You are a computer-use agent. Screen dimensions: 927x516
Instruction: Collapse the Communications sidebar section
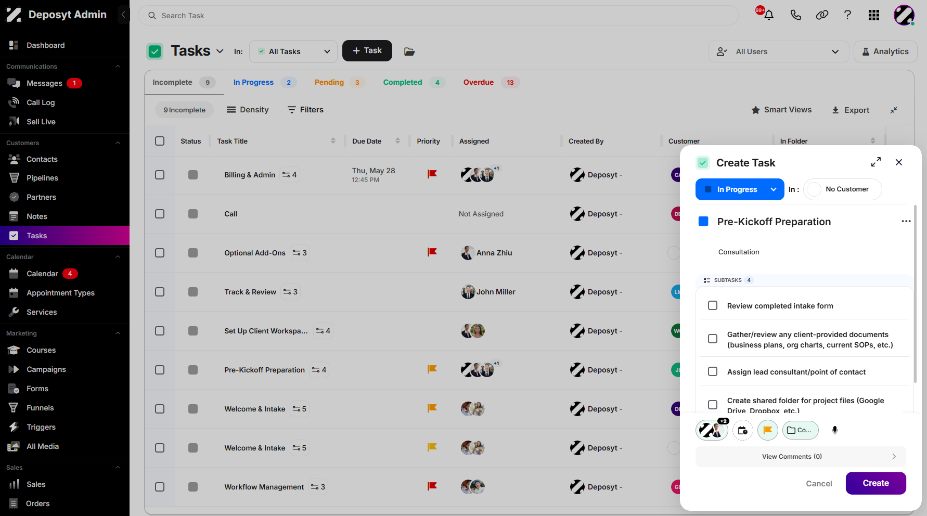pyautogui.click(x=118, y=67)
